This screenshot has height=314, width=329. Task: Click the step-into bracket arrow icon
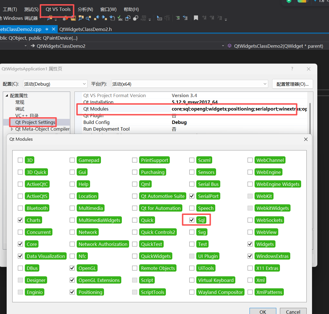pyautogui.click(x=112, y=18)
